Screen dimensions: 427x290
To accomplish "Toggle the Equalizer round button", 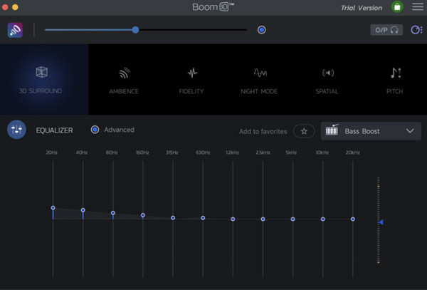I will 16,130.
